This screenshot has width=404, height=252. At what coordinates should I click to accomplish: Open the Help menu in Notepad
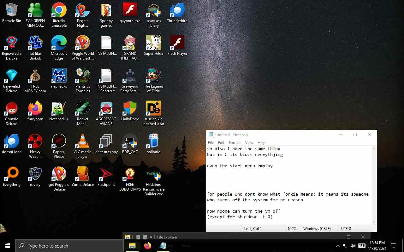tap(261, 143)
